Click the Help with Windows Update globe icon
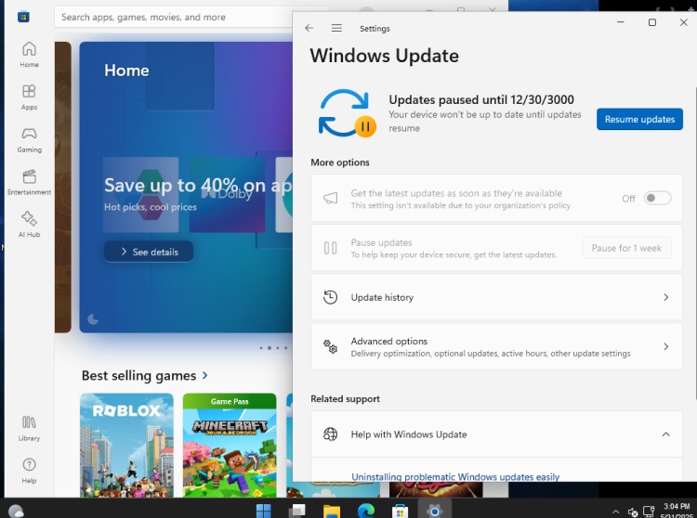This screenshot has width=697, height=518. [x=330, y=434]
